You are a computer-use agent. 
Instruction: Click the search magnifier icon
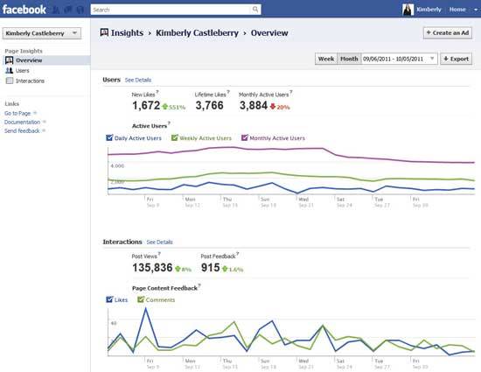point(255,10)
